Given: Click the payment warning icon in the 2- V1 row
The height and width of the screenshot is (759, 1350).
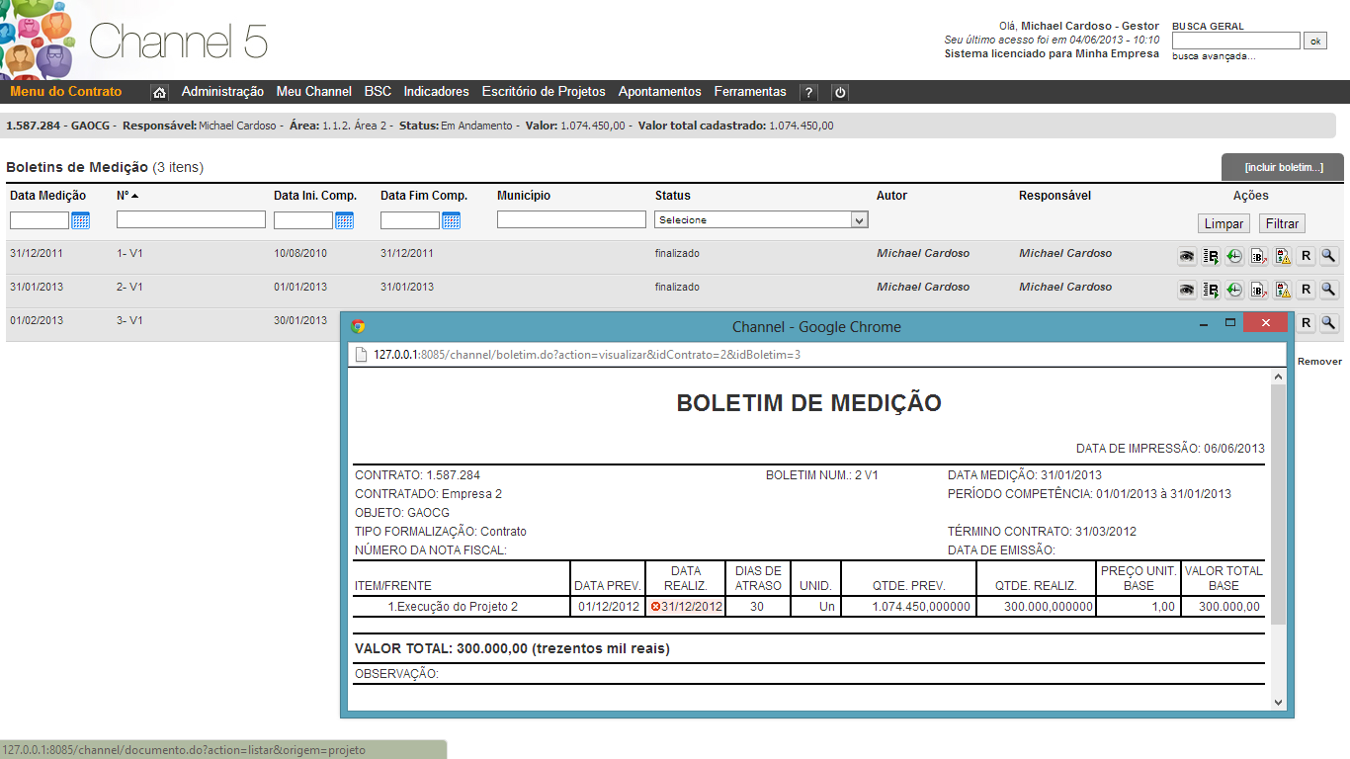Looking at the screenshot, I should pos(1282,290).
